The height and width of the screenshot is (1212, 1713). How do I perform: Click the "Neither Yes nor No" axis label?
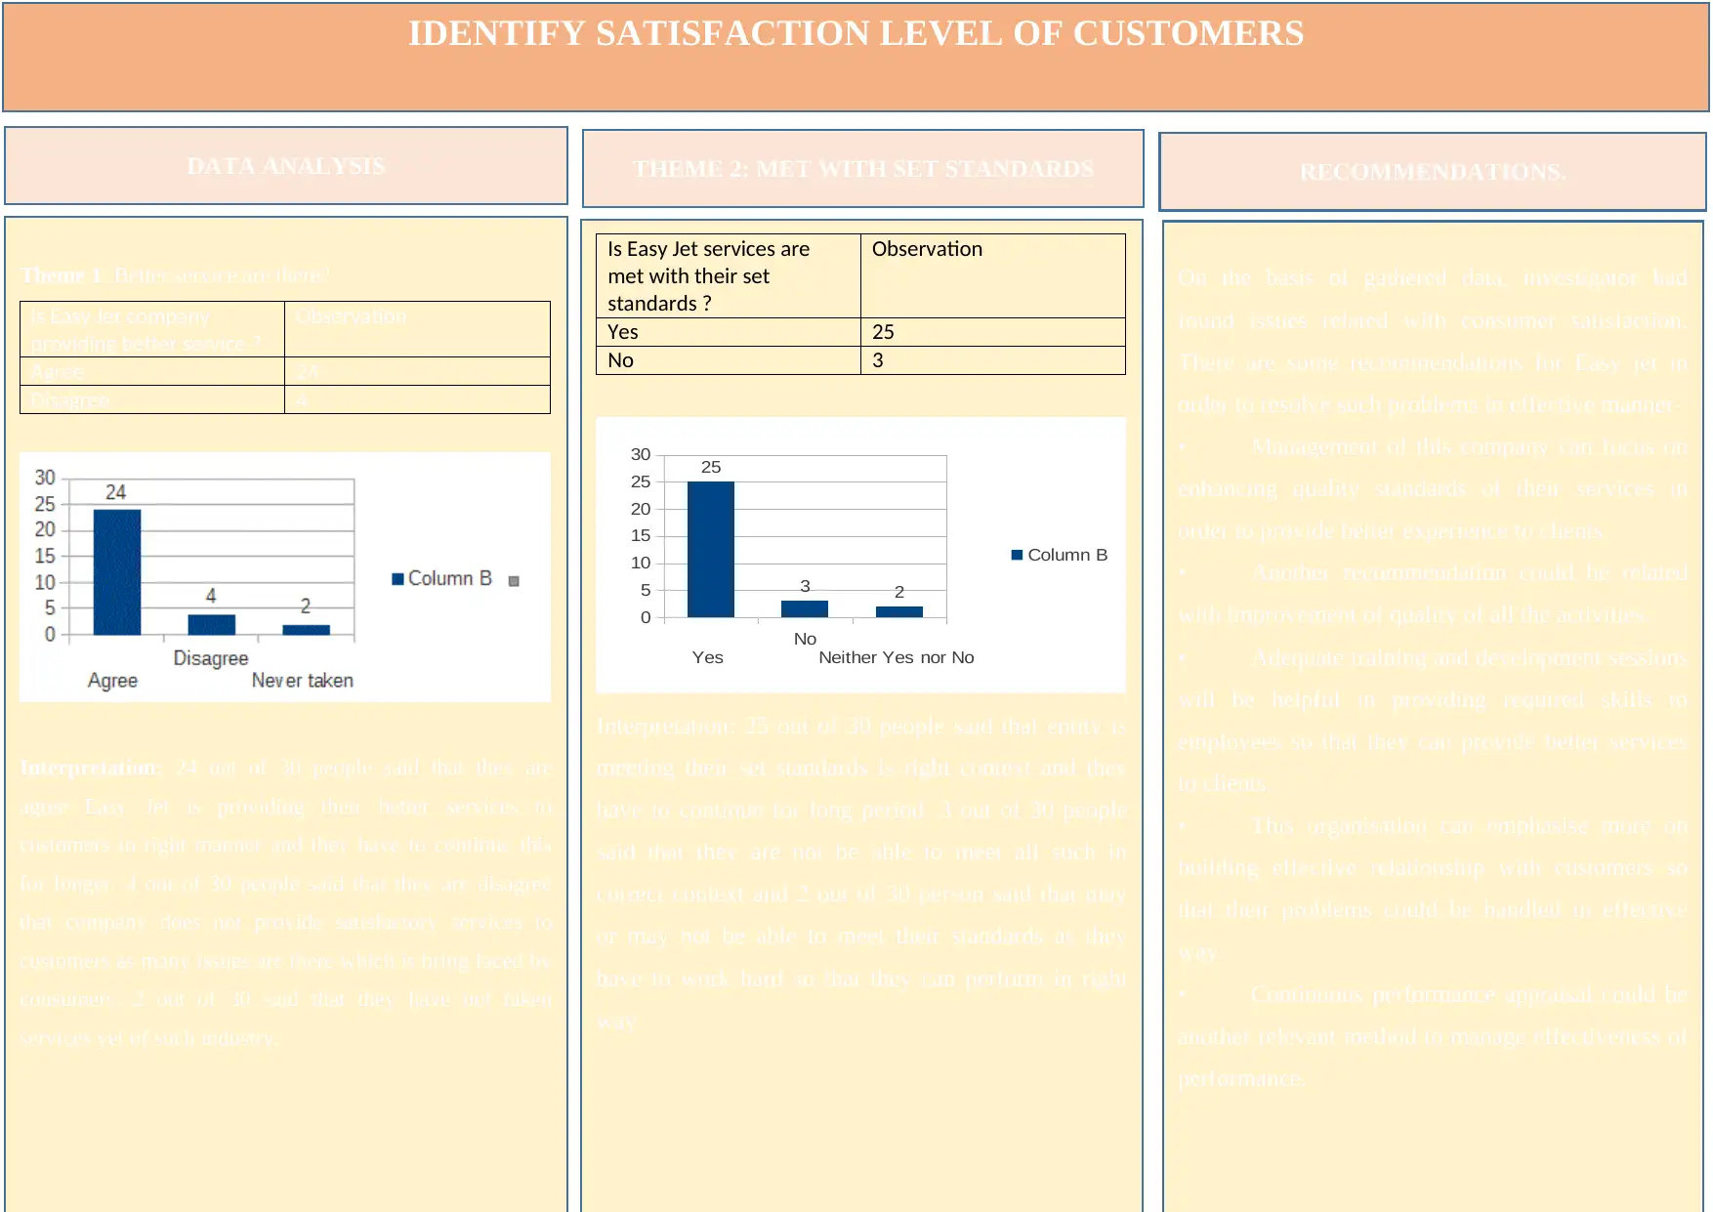point(897,657)
